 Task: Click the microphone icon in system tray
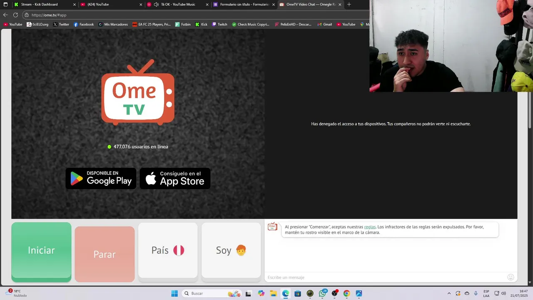[x=476, y=293]
